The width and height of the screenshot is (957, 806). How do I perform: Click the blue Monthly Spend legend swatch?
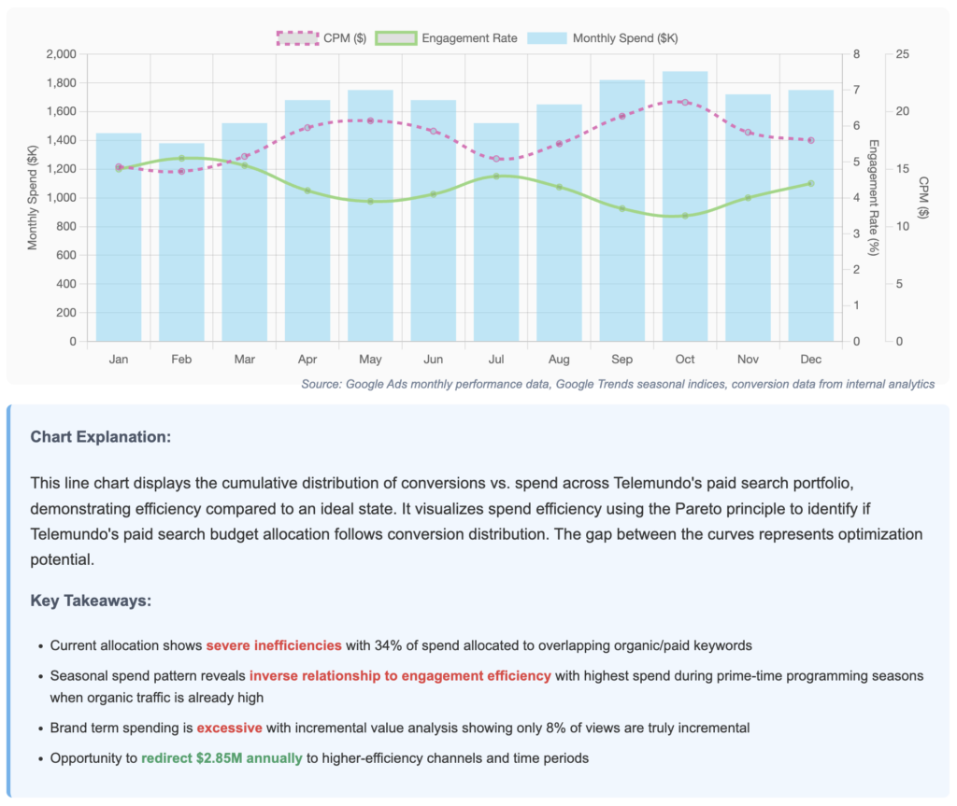pyautogui.click(x=547, y=38)
